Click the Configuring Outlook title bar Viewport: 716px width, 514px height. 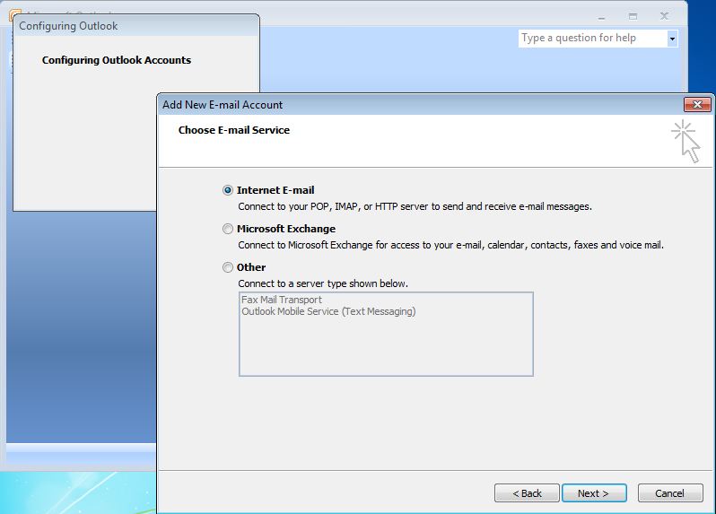(136, 26)
